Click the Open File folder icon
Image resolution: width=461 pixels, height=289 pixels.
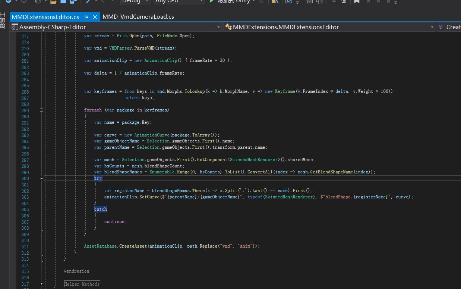[x=53, y=1]
